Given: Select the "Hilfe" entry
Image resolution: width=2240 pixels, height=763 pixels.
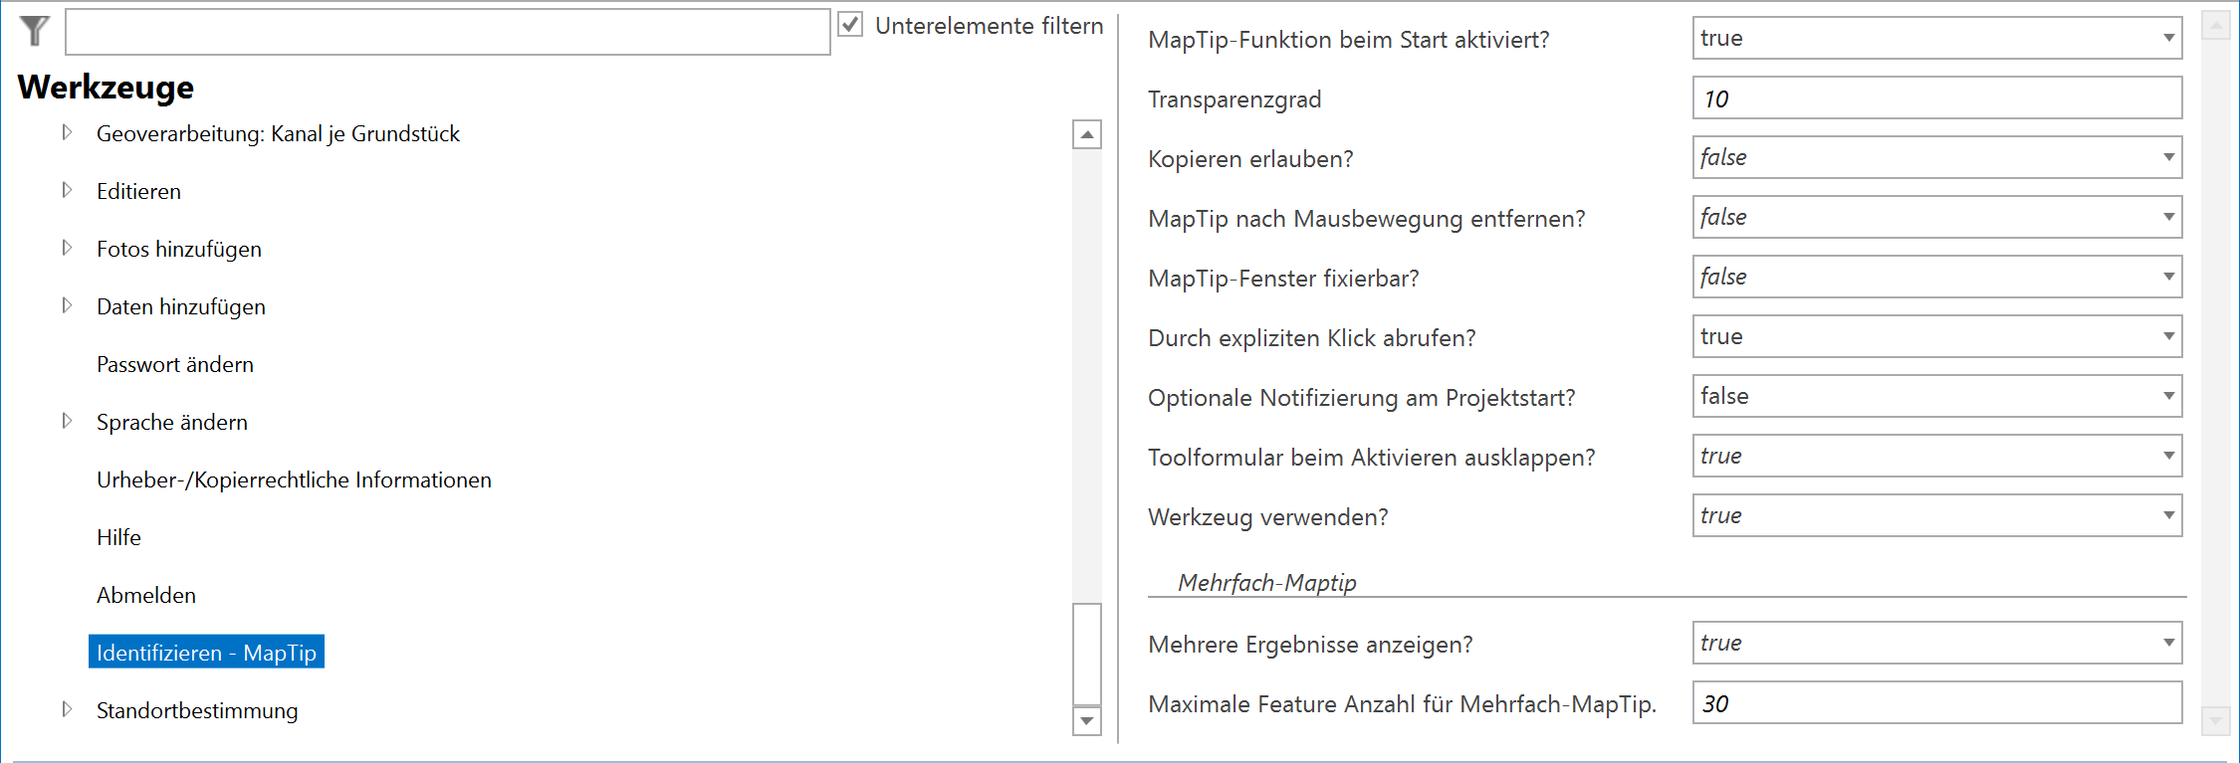Looking at the screenshot, I should click(119, 537).
